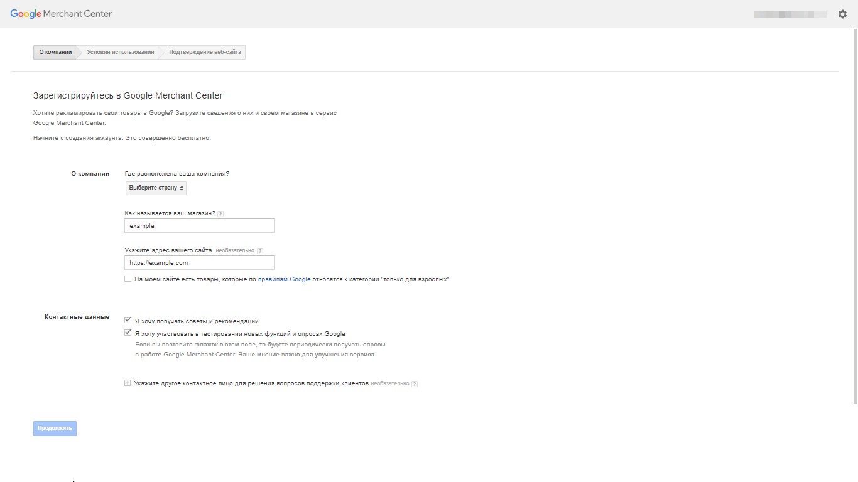
Task: Click the label 'Где расположена ваша компания?'
Action: coord(177,174)
